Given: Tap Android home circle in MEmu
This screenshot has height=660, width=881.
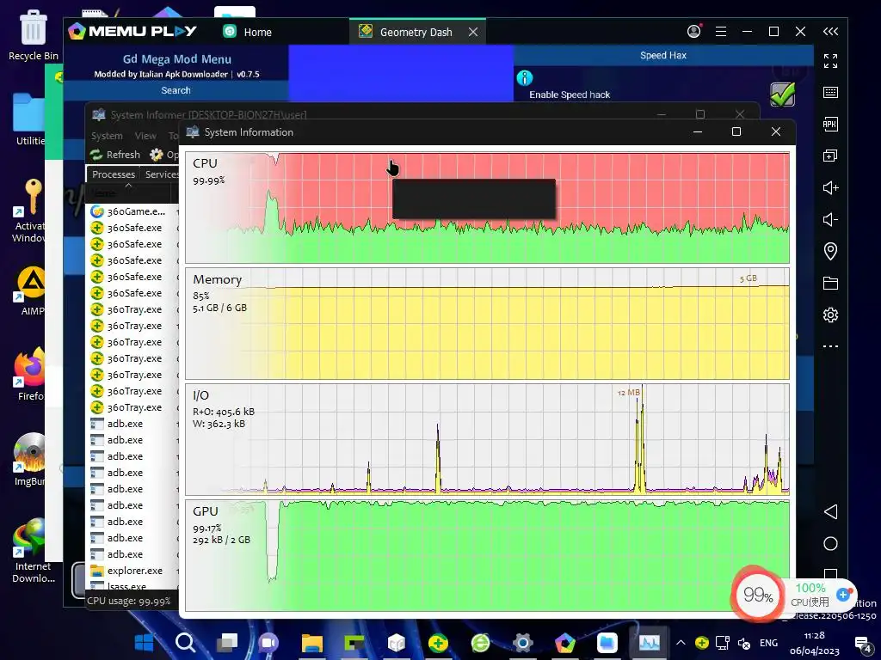Looking at the screenshot, I should (830, 543).
